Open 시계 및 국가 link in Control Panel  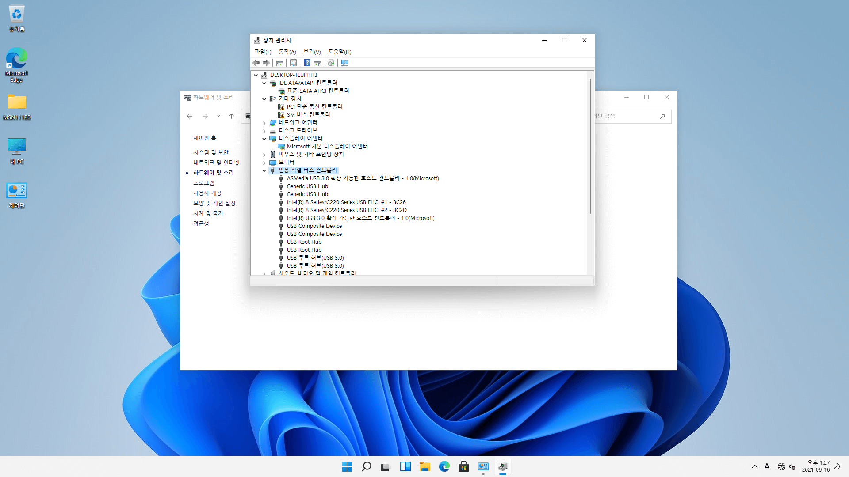(208, 213)
